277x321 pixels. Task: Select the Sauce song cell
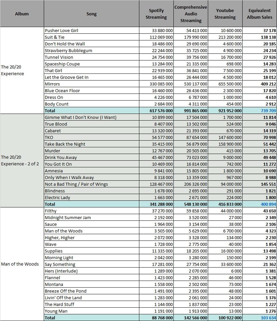coord(92,224)
